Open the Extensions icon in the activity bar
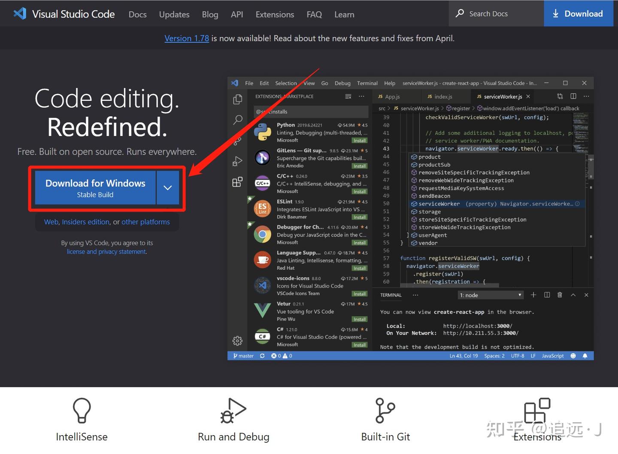Viewport: 618px width, 454px height. (238, 182)
